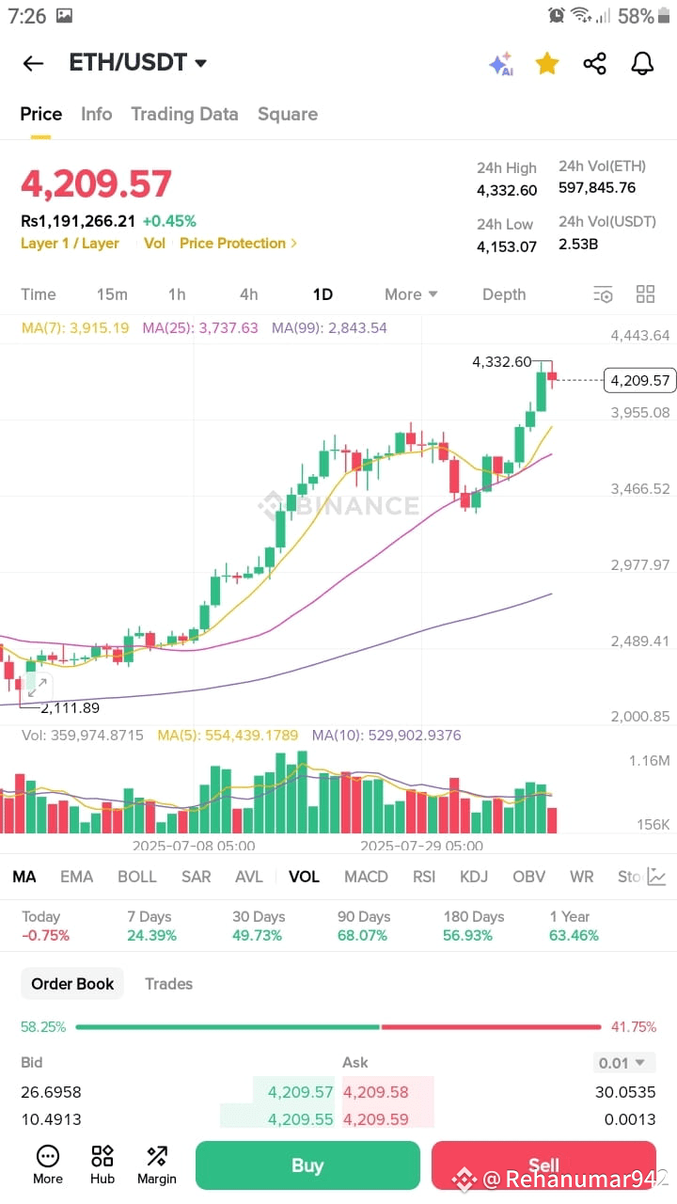The height and width of the screenshot is (1204, 677).
Task: Open the chart layout grid icon
Action: [x=645, y=293]
